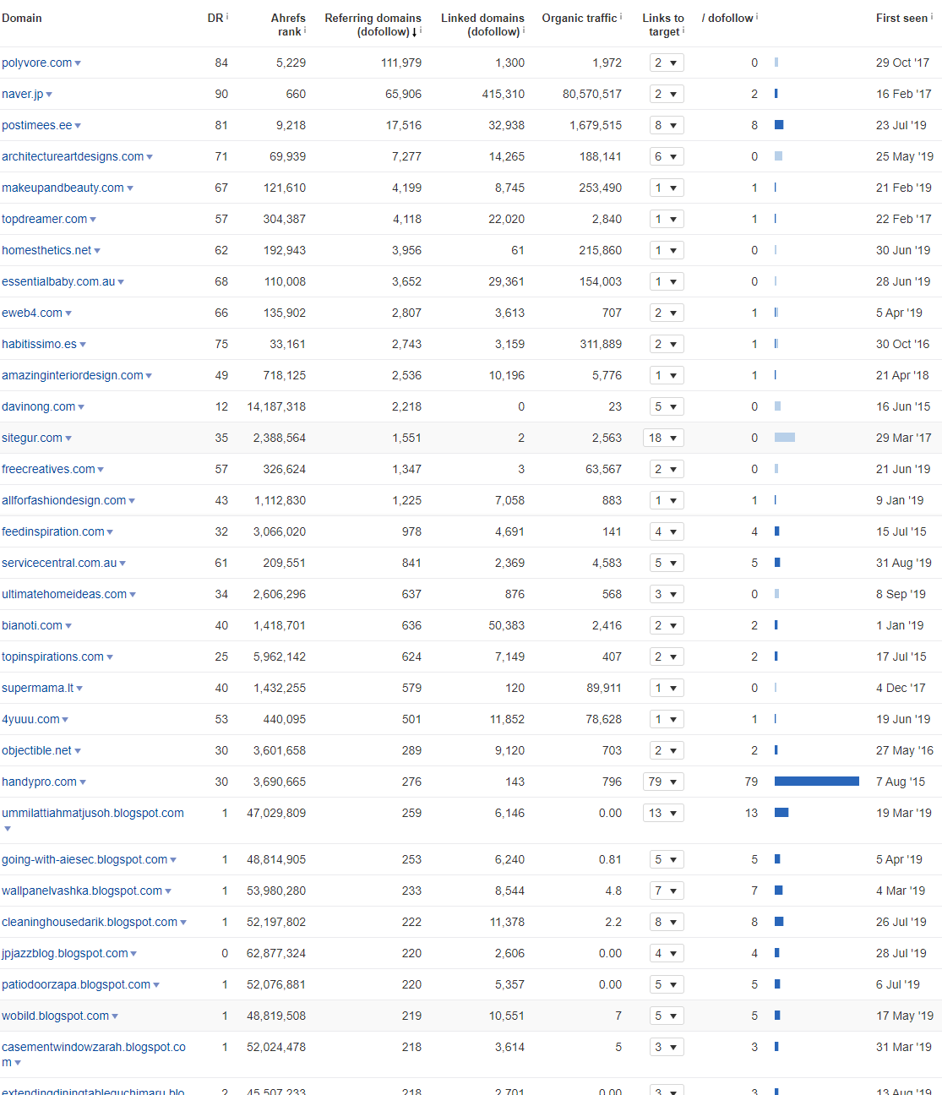
Task: Click the 4yuuu.com domain link
Action: click(x=30, y=719)
